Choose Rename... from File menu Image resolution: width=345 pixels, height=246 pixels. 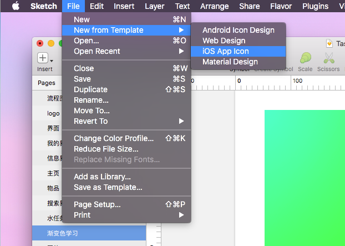click(x=126, y=100)
